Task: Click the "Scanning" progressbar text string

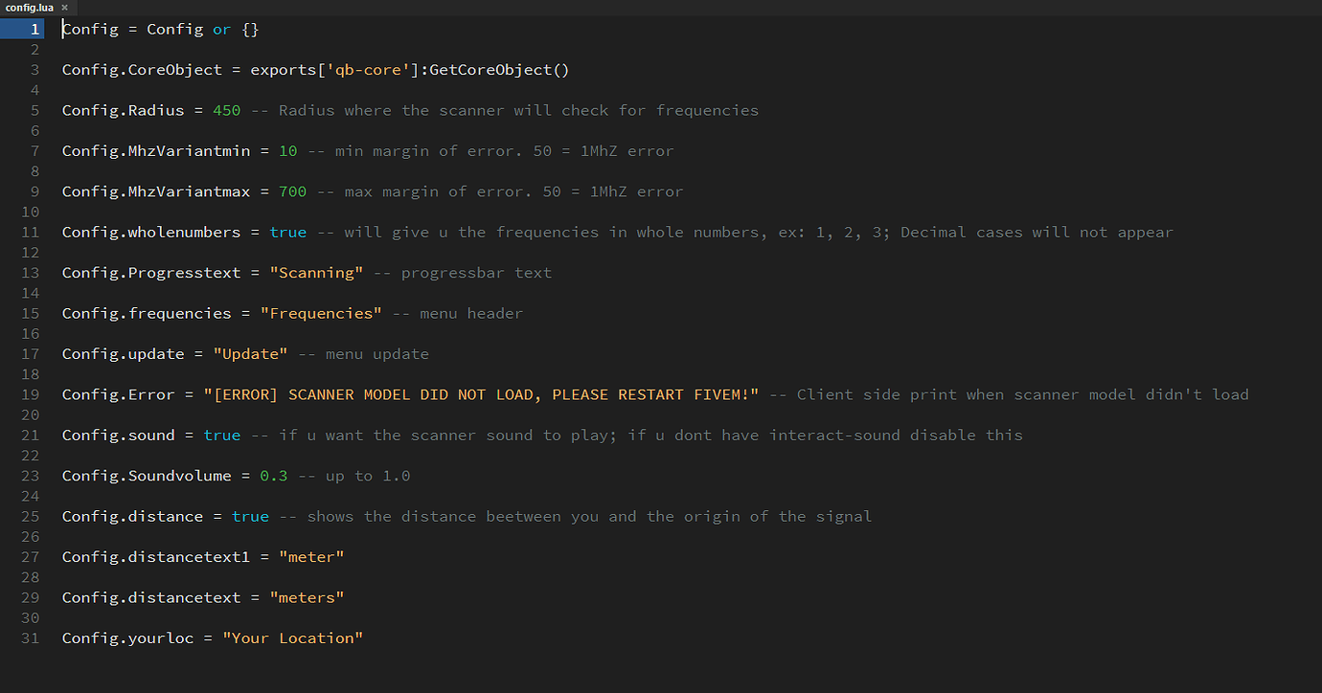Action: coord(317,272)
